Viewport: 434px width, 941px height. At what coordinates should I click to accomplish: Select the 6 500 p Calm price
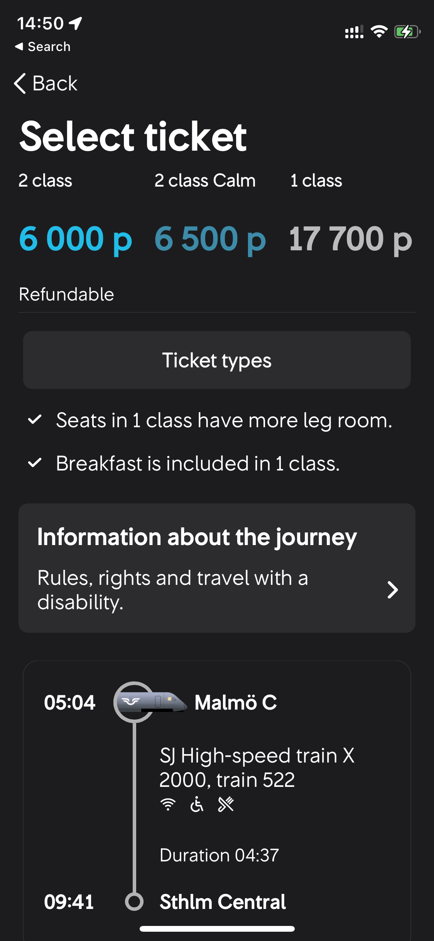coord(210,239)
